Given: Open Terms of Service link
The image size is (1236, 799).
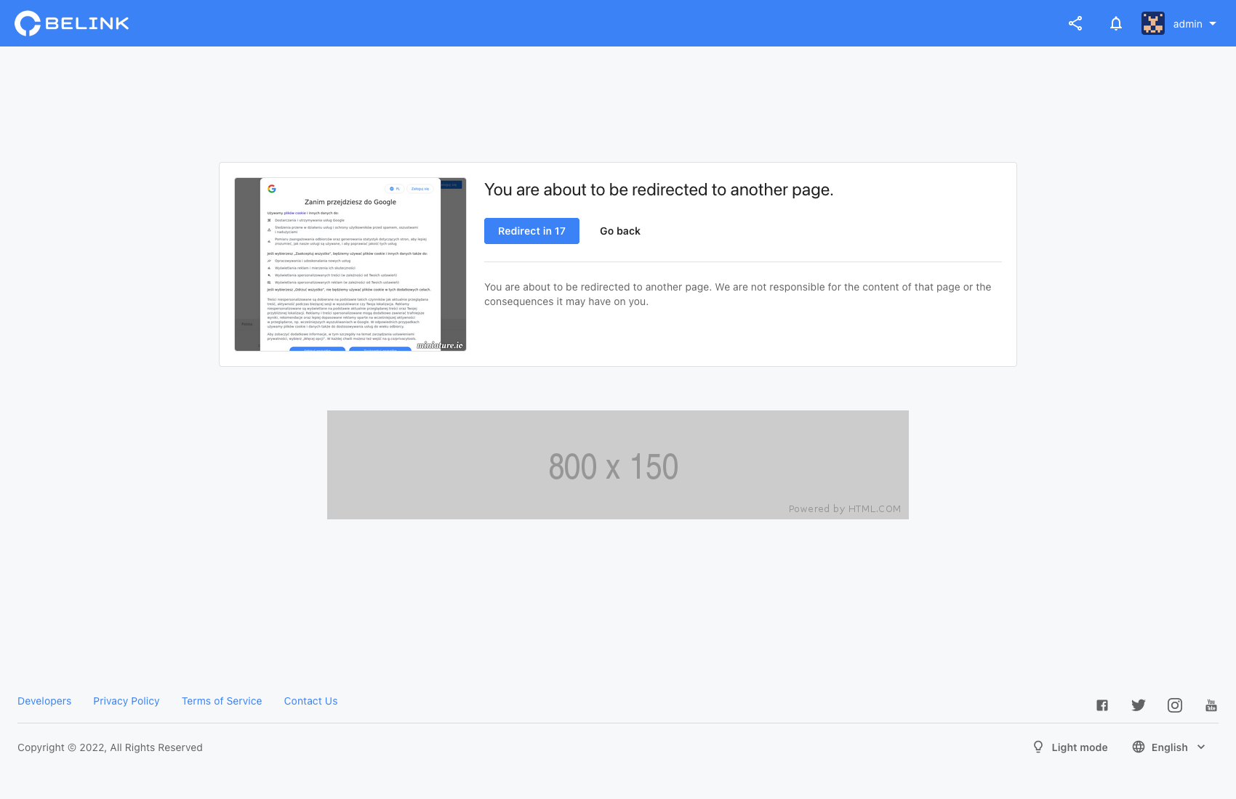Looking at the screenshot, I should (x=222, y=701).
